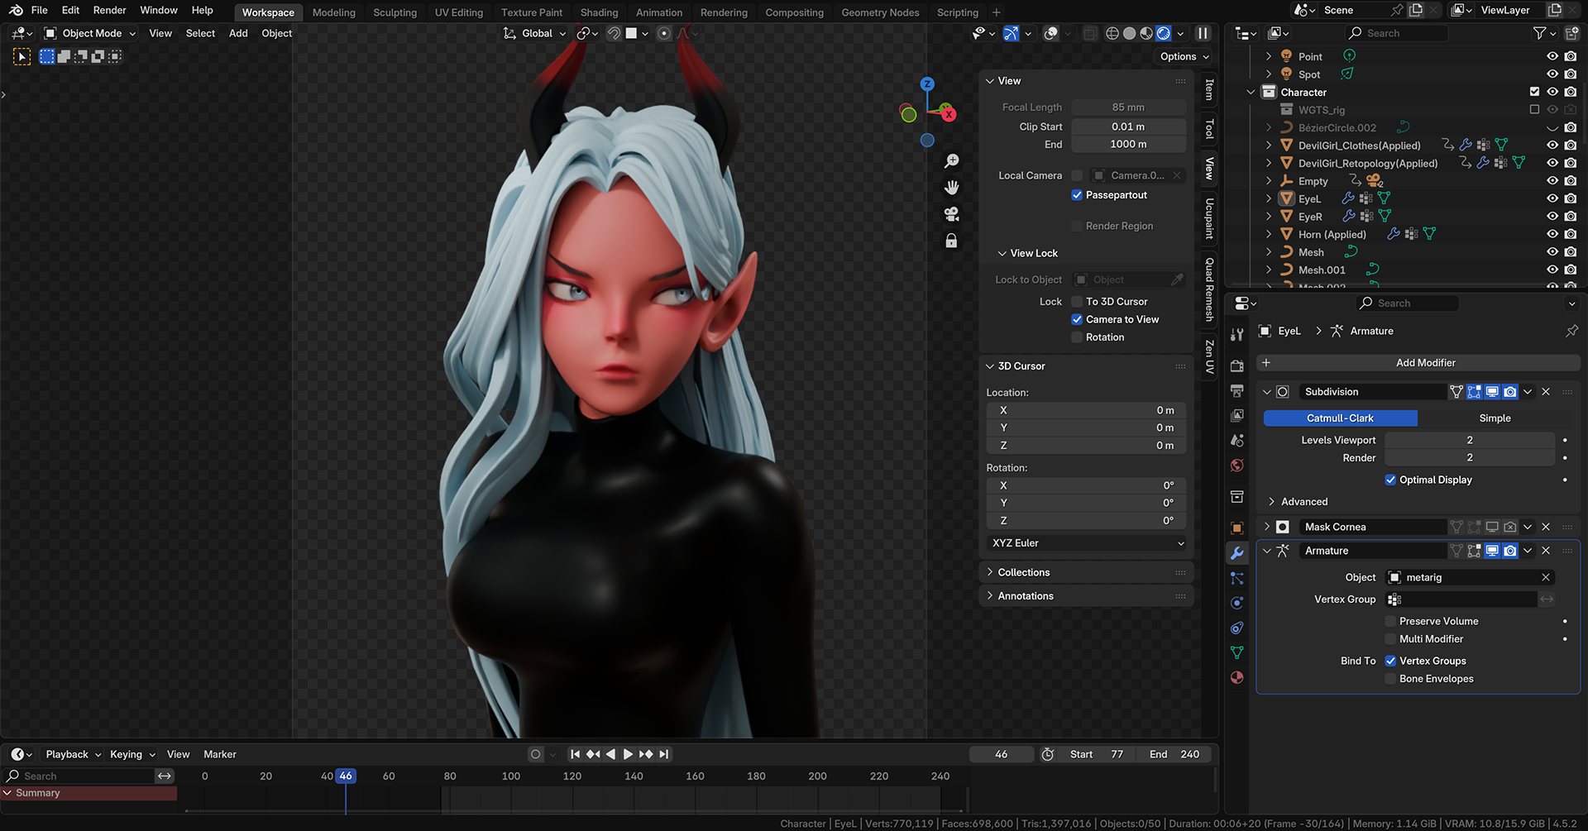This screenshot has width=1588, height=831.
Task: Jump to the last frame
Action: 664,754
